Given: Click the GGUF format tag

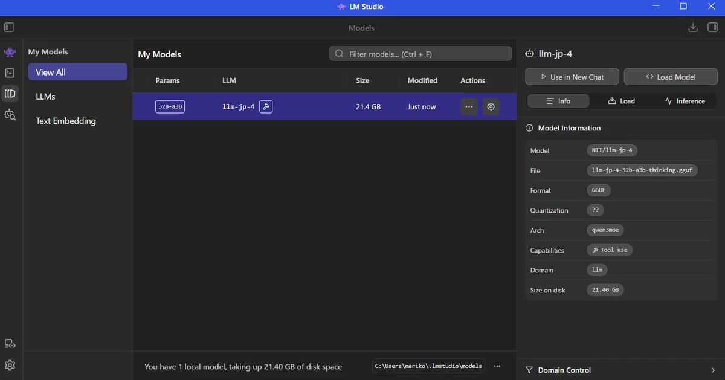Looking at the screenshot, I should click(x=599, y=190).
